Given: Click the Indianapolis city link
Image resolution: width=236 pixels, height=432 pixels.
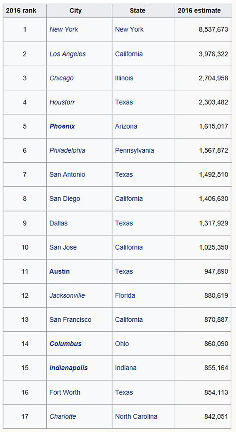Looking at the screenshot, I should point(69,368).
